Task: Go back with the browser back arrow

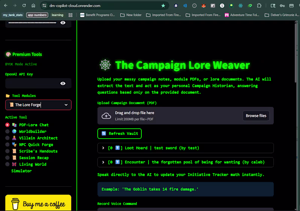Action: (6, 6)
